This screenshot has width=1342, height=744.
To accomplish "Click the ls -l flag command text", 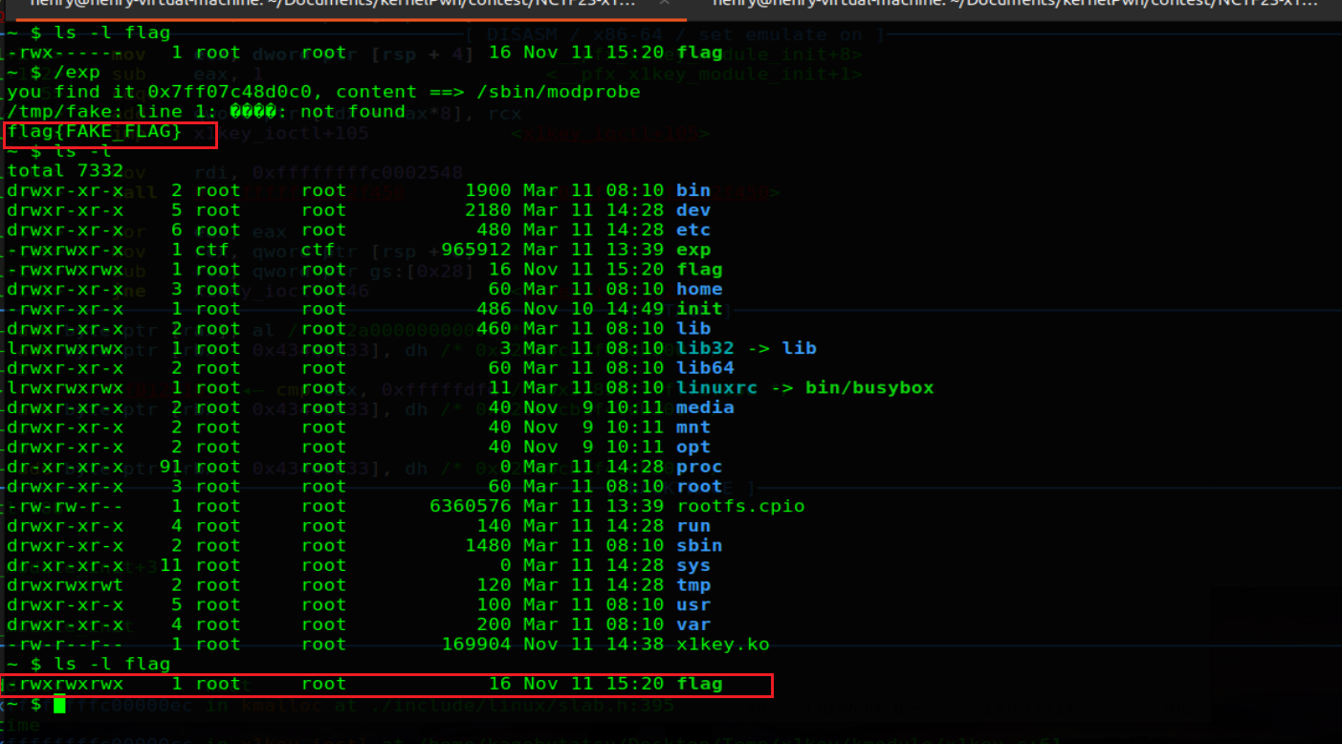I will click(x=111, y=32).
